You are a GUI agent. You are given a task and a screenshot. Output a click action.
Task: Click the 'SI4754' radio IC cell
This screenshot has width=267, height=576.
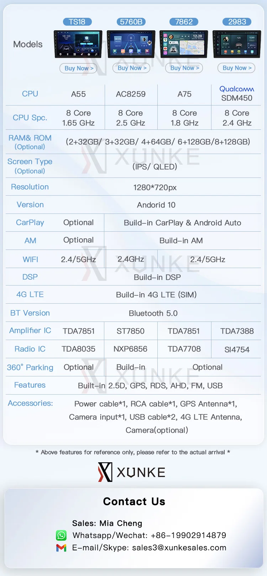237,350
